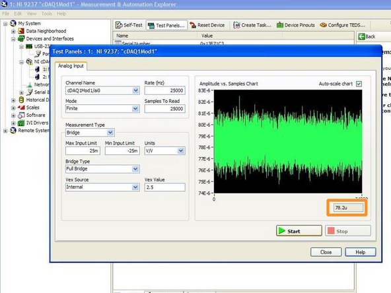Collapse the My System tree node
This screenshot has width=391, height=293.
(5, 24)
